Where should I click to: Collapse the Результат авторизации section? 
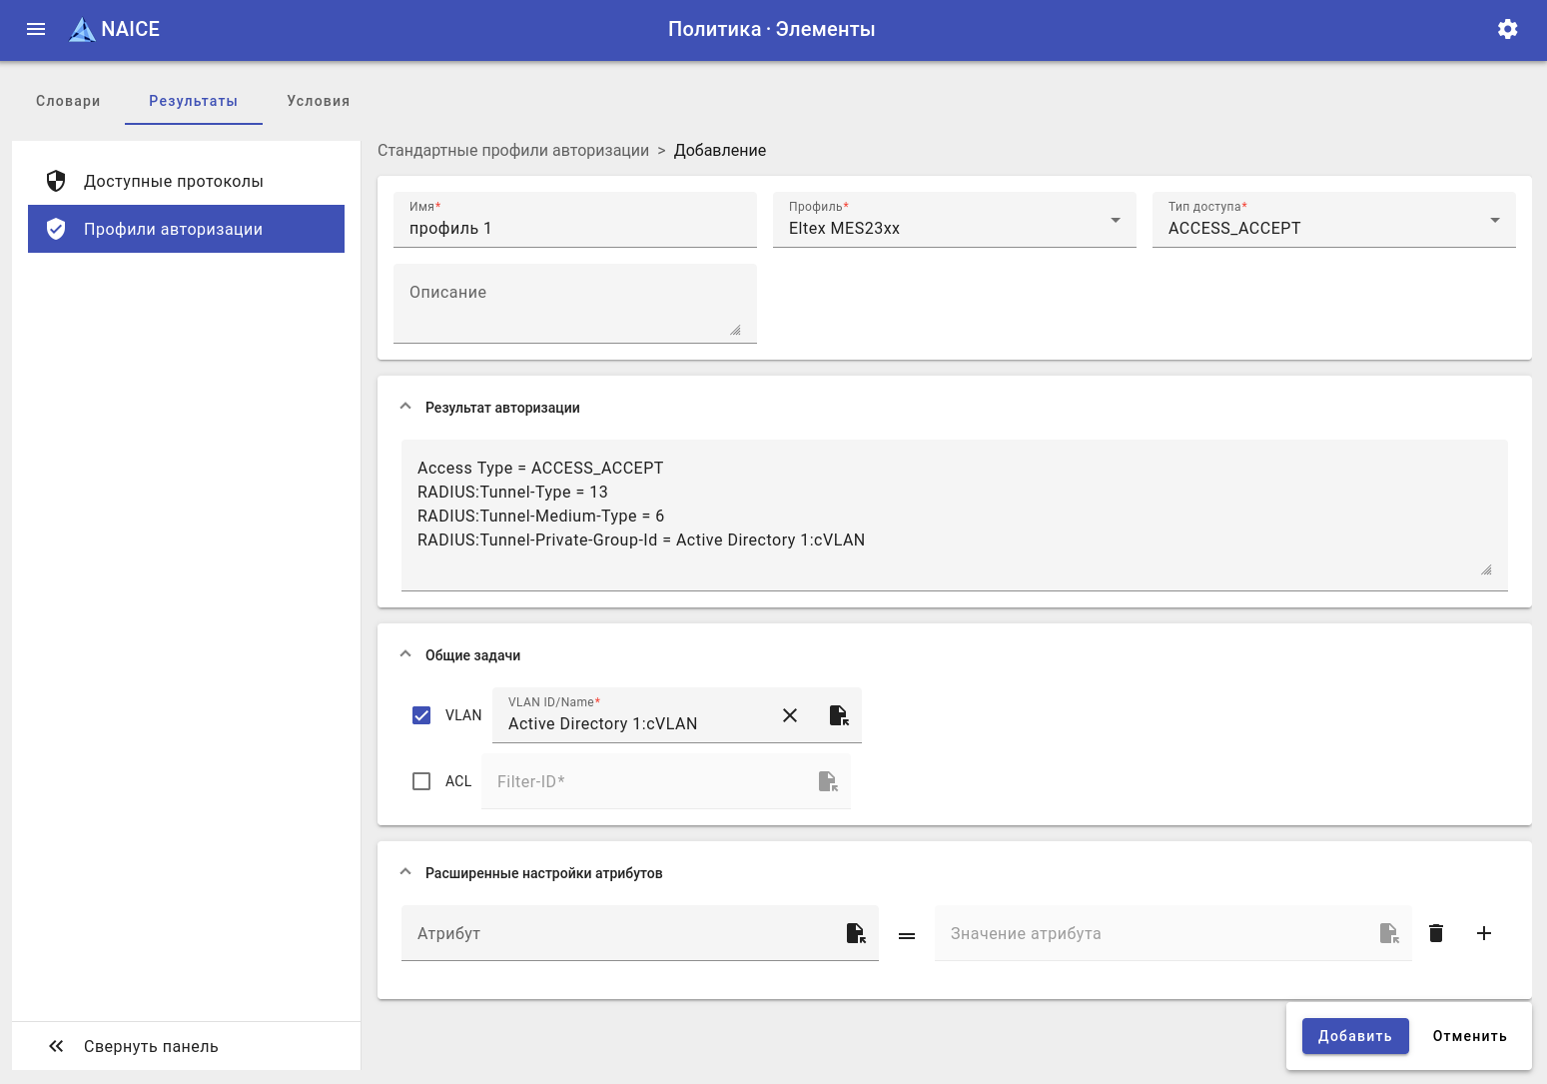[x=405, y=407]
